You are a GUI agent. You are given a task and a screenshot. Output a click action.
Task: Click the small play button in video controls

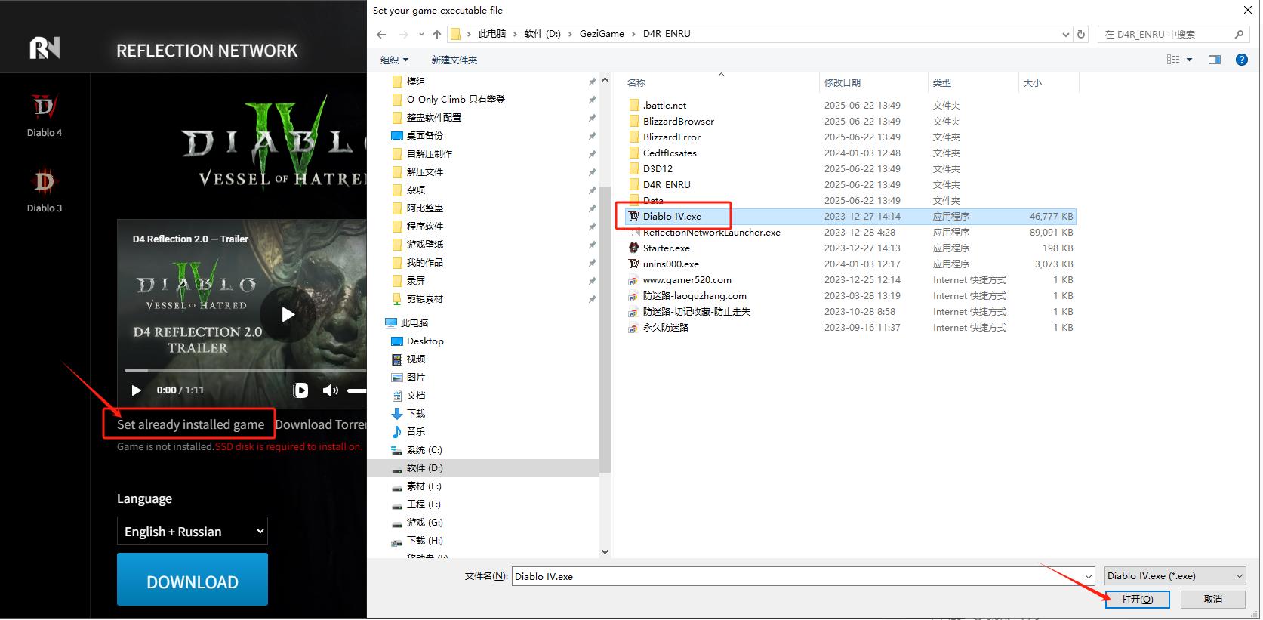136,390
